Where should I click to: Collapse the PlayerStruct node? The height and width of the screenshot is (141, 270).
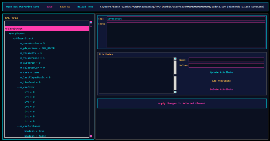14,39
